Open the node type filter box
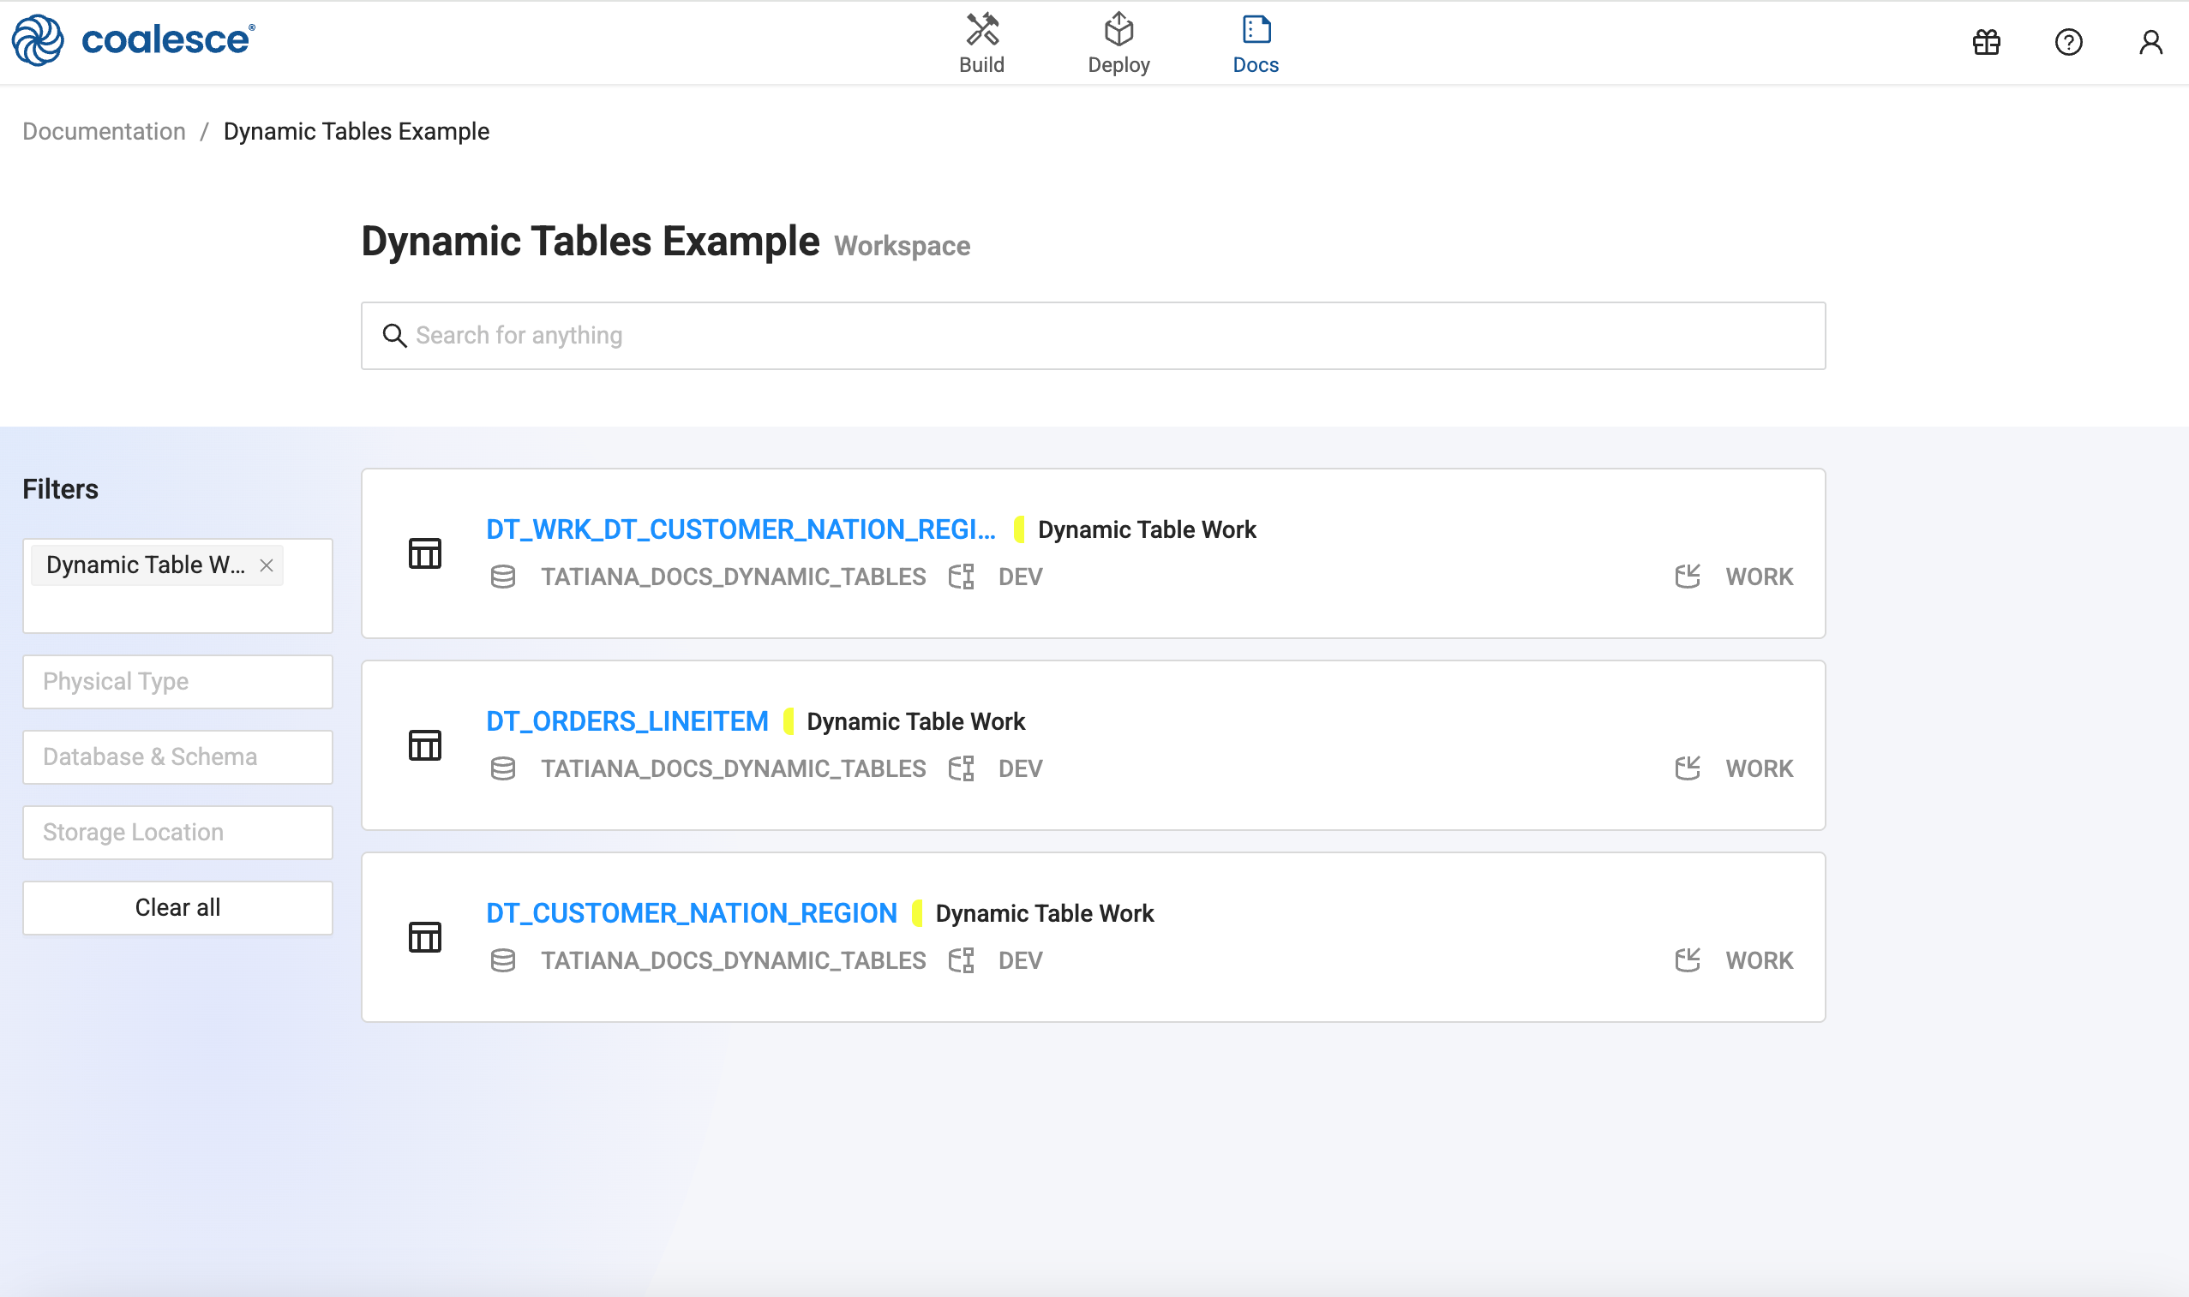 pos(177,586)
